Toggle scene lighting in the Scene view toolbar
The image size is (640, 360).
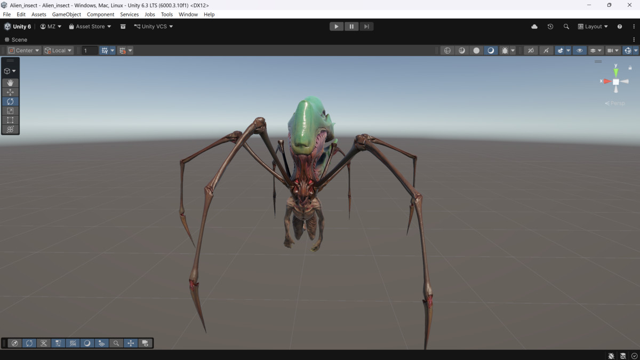tap(461, 50)
